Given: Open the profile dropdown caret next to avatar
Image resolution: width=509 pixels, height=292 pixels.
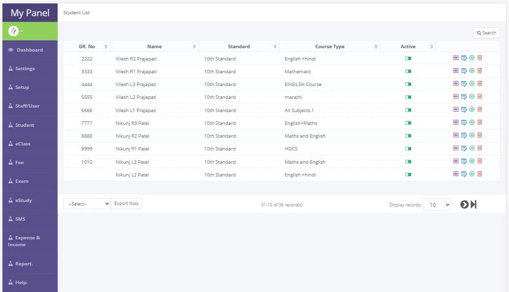Looking at the screenshot, I should click(22, 30).
